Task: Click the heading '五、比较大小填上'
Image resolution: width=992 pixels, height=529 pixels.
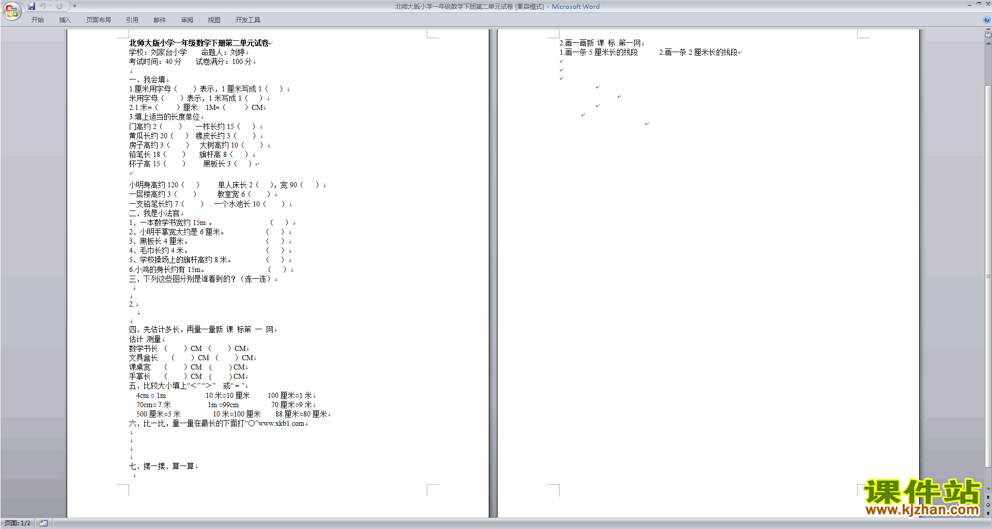Action: (x=158, y=386)
